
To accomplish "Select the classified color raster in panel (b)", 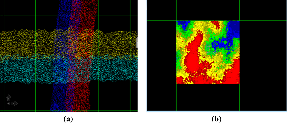I will (x=208, y=52).
